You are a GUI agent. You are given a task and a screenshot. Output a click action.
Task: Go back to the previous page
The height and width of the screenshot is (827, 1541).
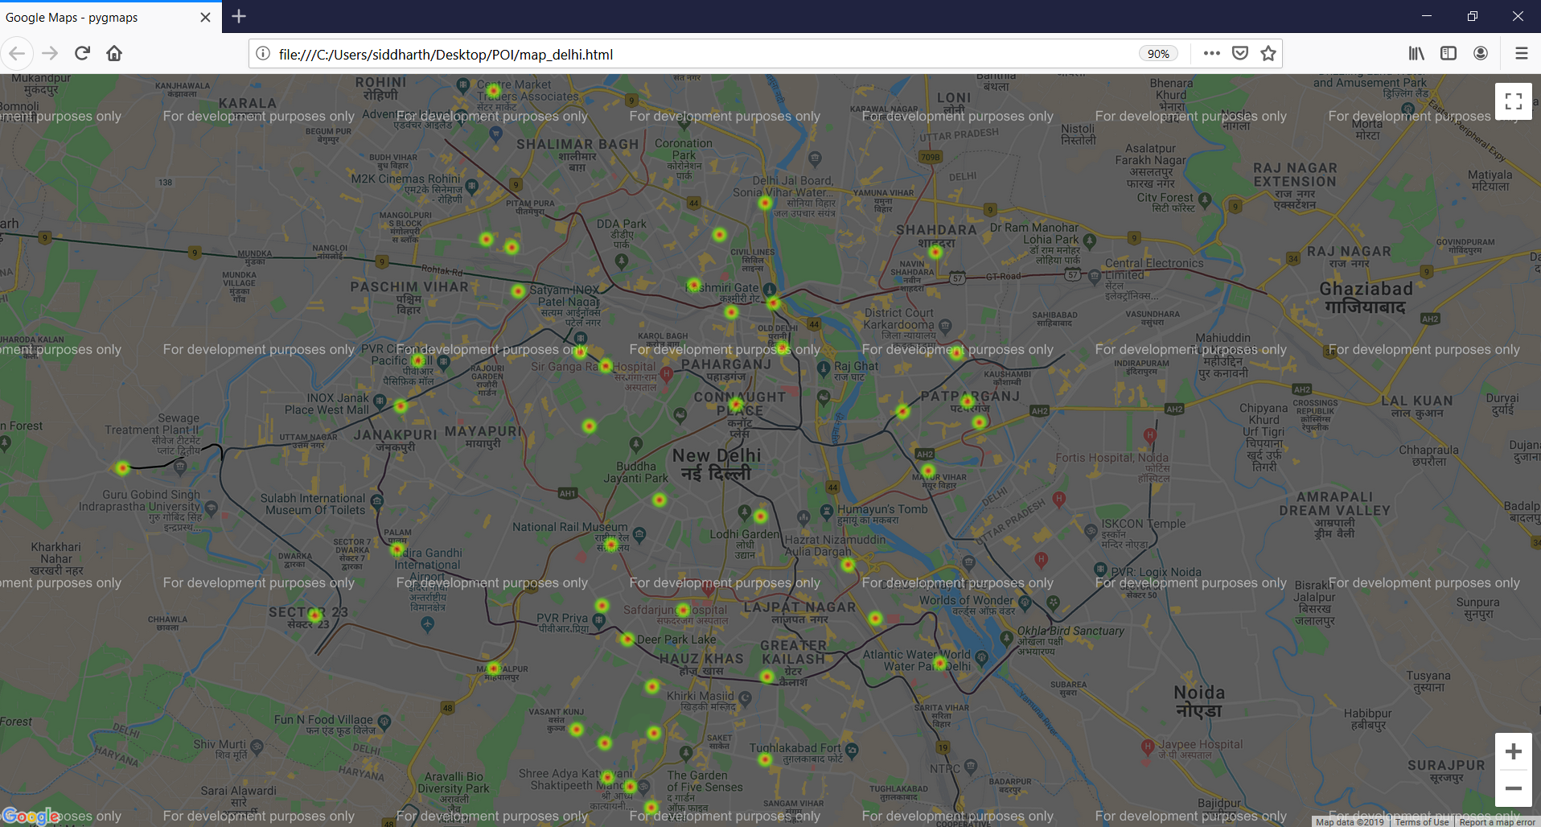17,54
